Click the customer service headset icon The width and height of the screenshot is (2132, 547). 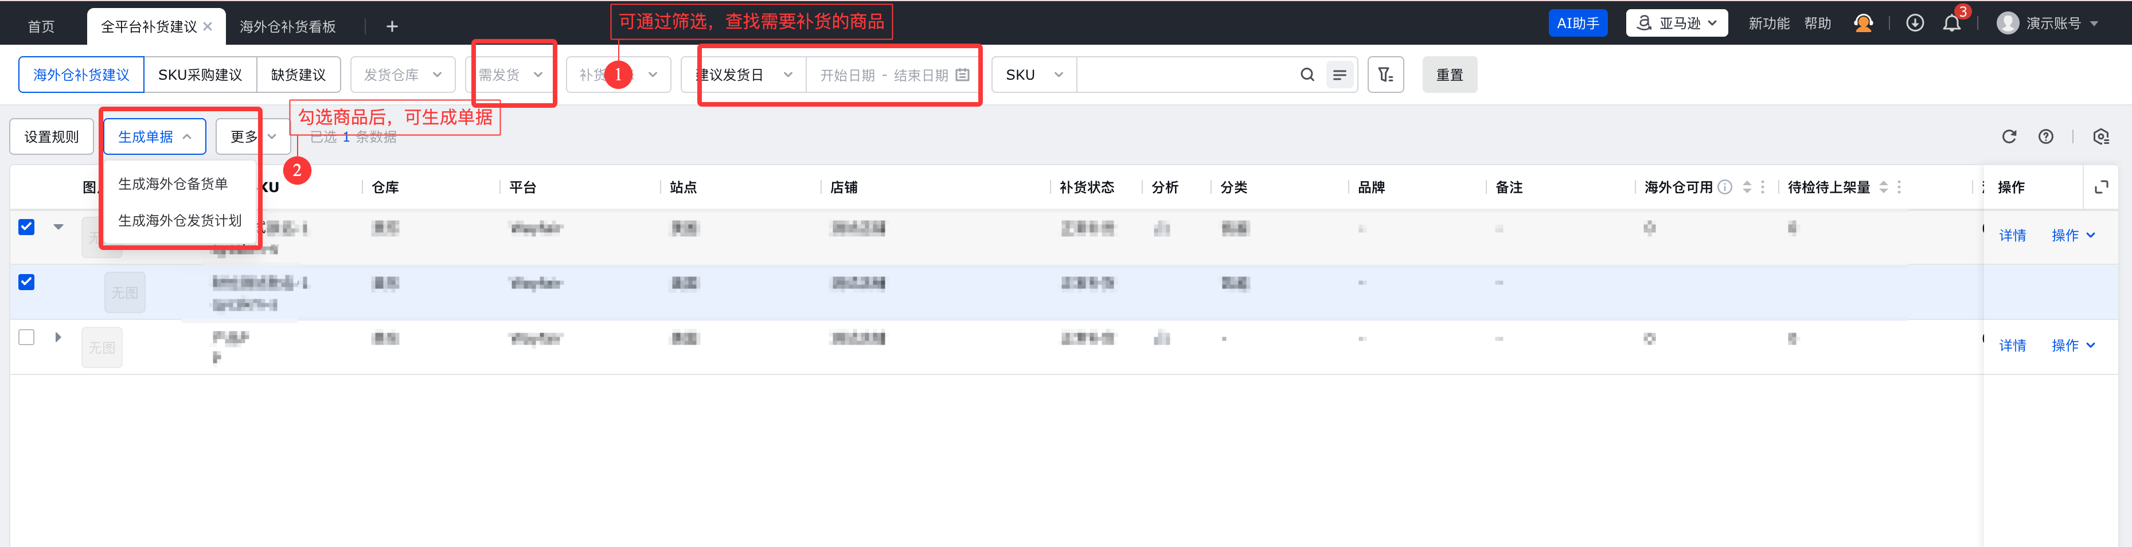[1863, 23]
